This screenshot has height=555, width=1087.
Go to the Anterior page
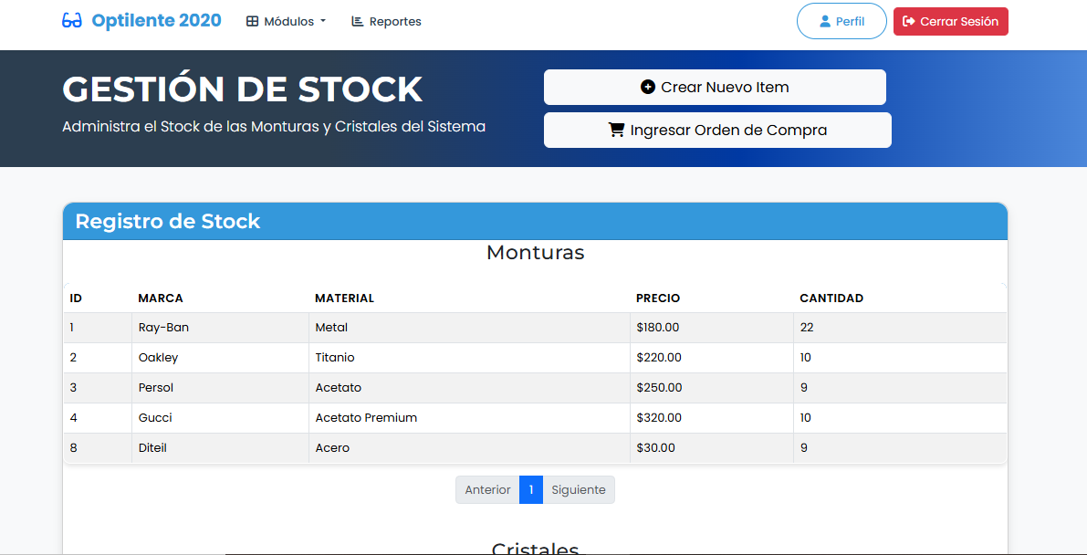pos(487,490)
